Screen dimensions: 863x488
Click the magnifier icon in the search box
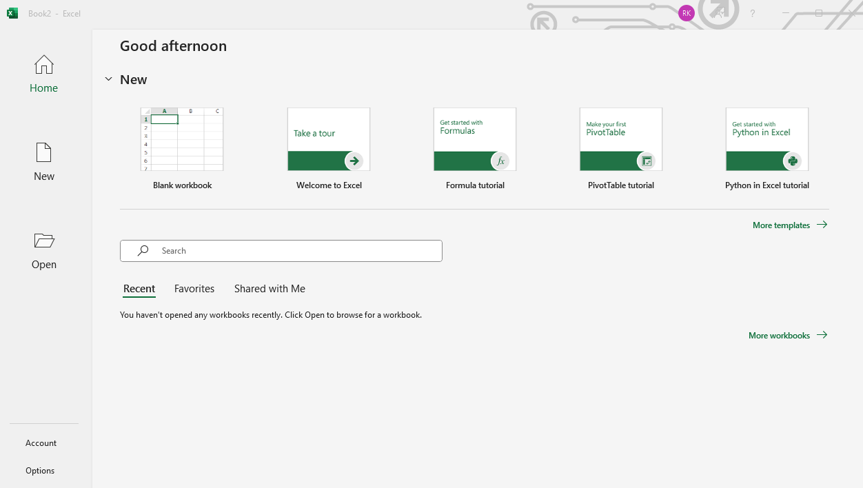click(x=143, y=251)
